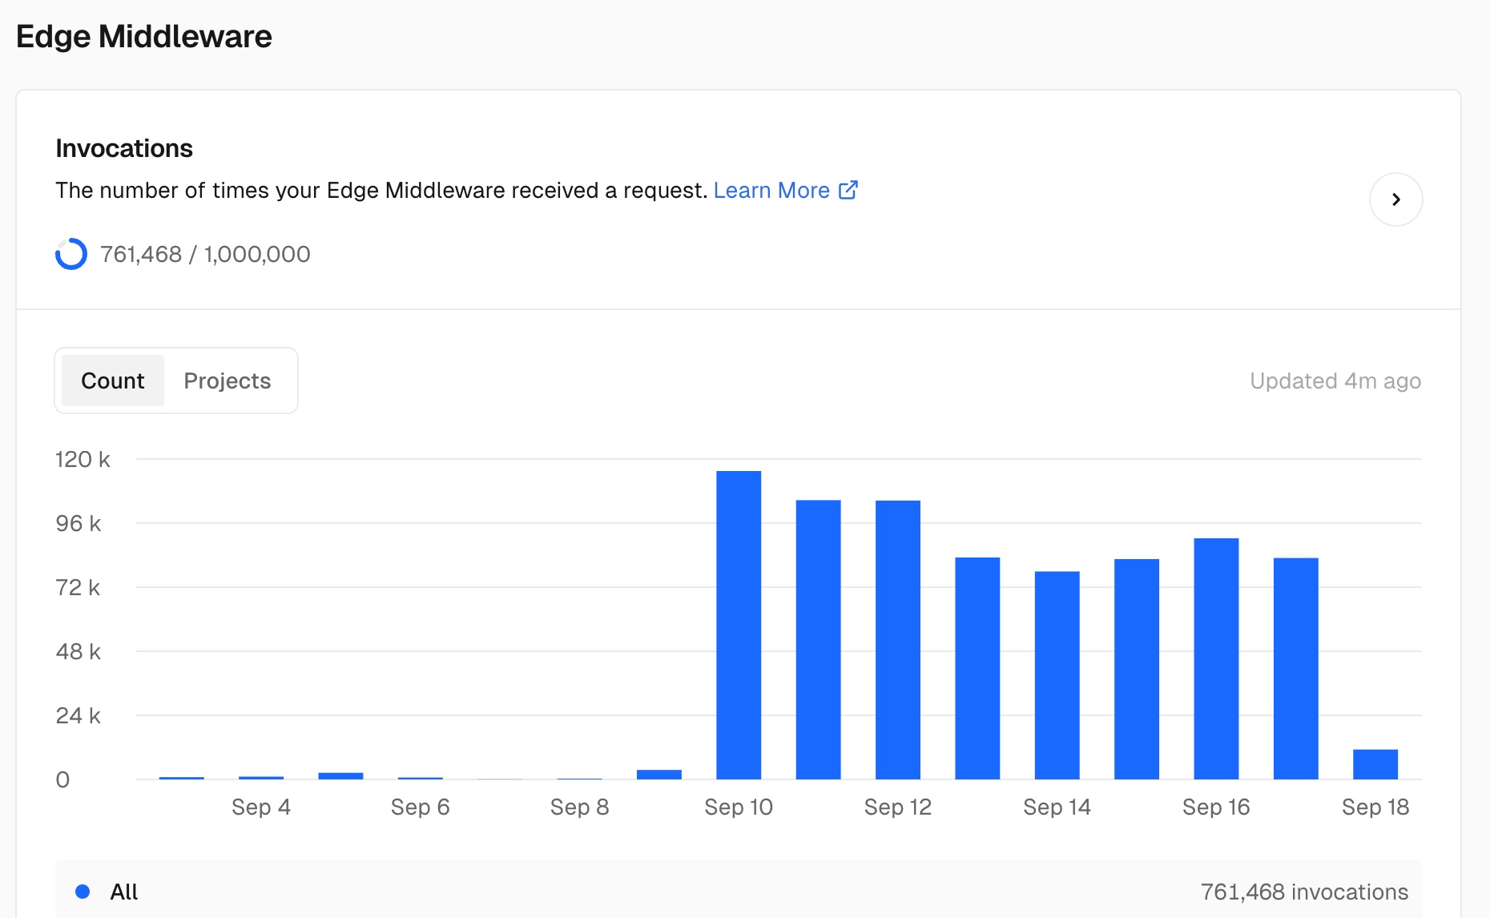
Task: Click the All legend label
Action: (x=124, y=892)
